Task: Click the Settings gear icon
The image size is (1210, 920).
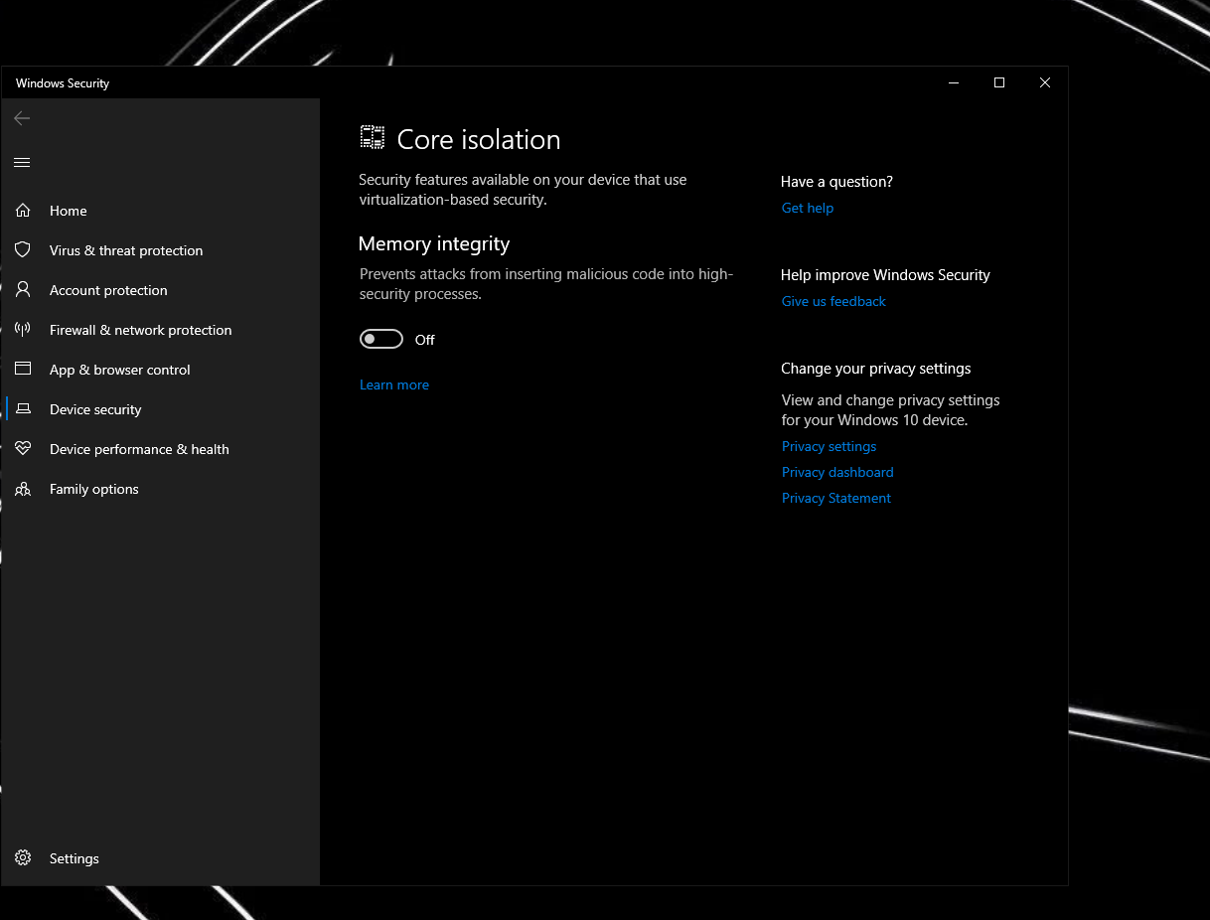Action: [x=23, y=857]
